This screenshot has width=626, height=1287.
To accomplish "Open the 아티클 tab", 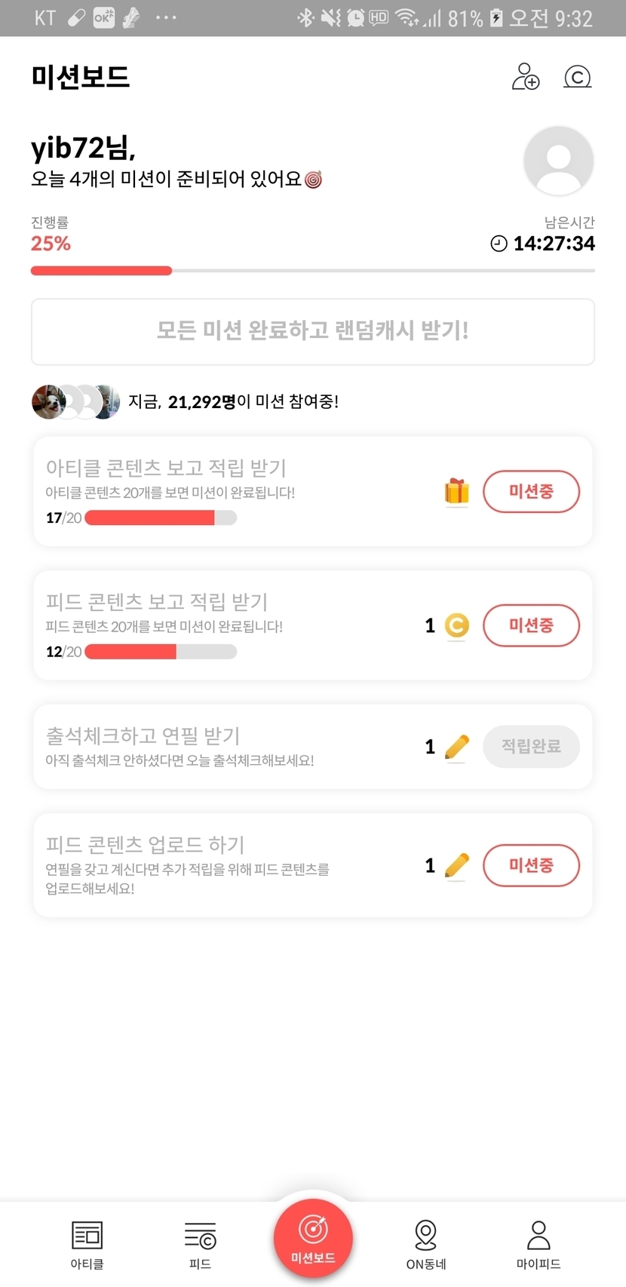I will click(x=87, y=1244).
